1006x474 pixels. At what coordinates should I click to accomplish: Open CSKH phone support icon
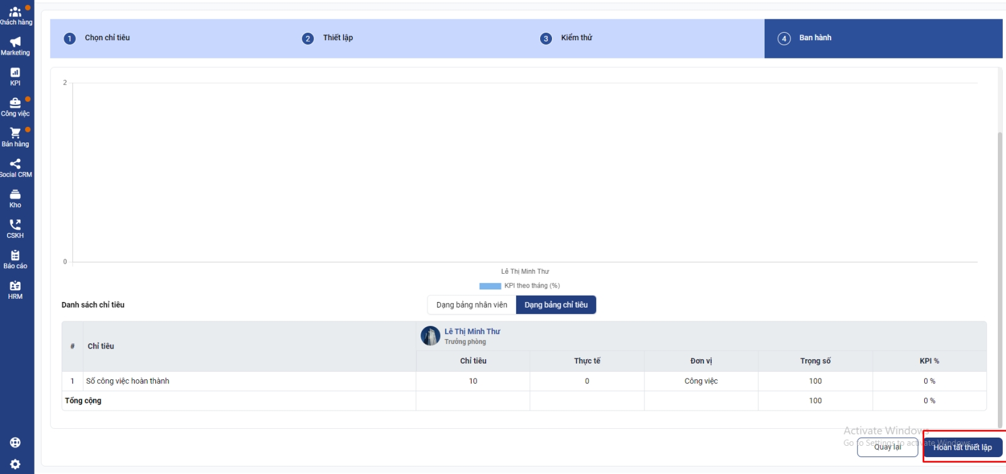[15, 229]
